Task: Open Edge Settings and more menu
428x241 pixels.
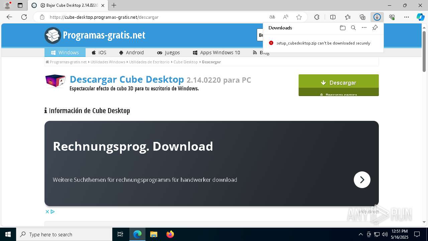Action: (x=407, y=17)
